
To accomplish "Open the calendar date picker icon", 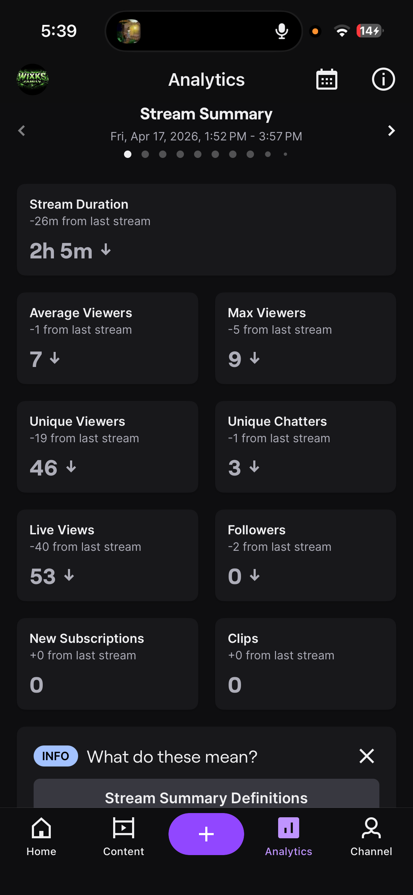I will pos(327,79).
